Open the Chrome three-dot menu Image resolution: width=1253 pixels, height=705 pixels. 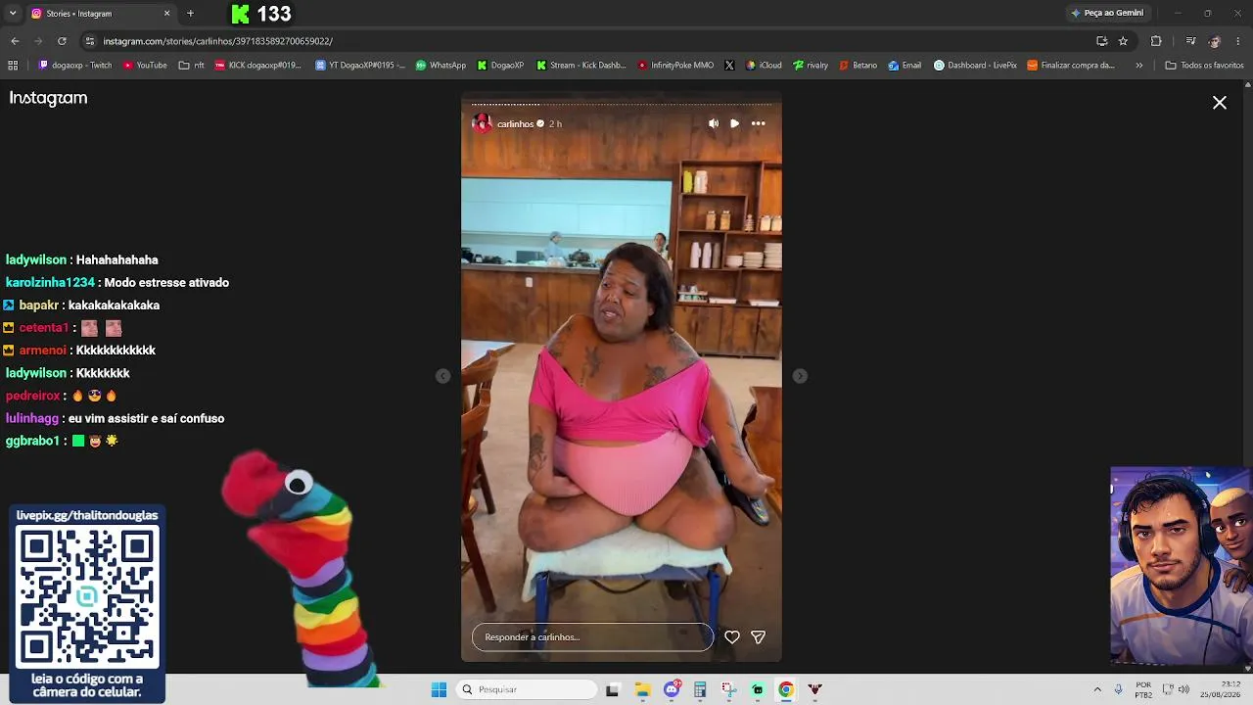1238,41
